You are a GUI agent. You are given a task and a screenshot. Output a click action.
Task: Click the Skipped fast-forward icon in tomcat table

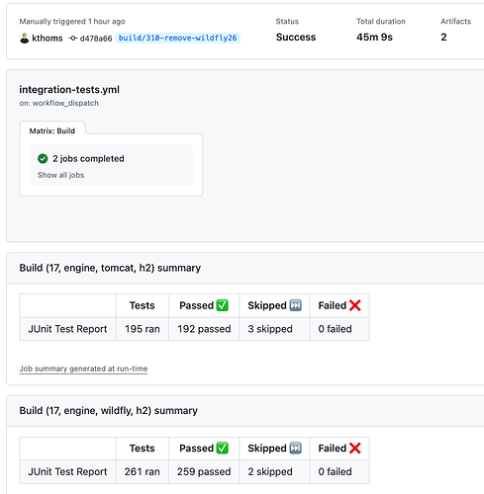(x=295, y=305)
